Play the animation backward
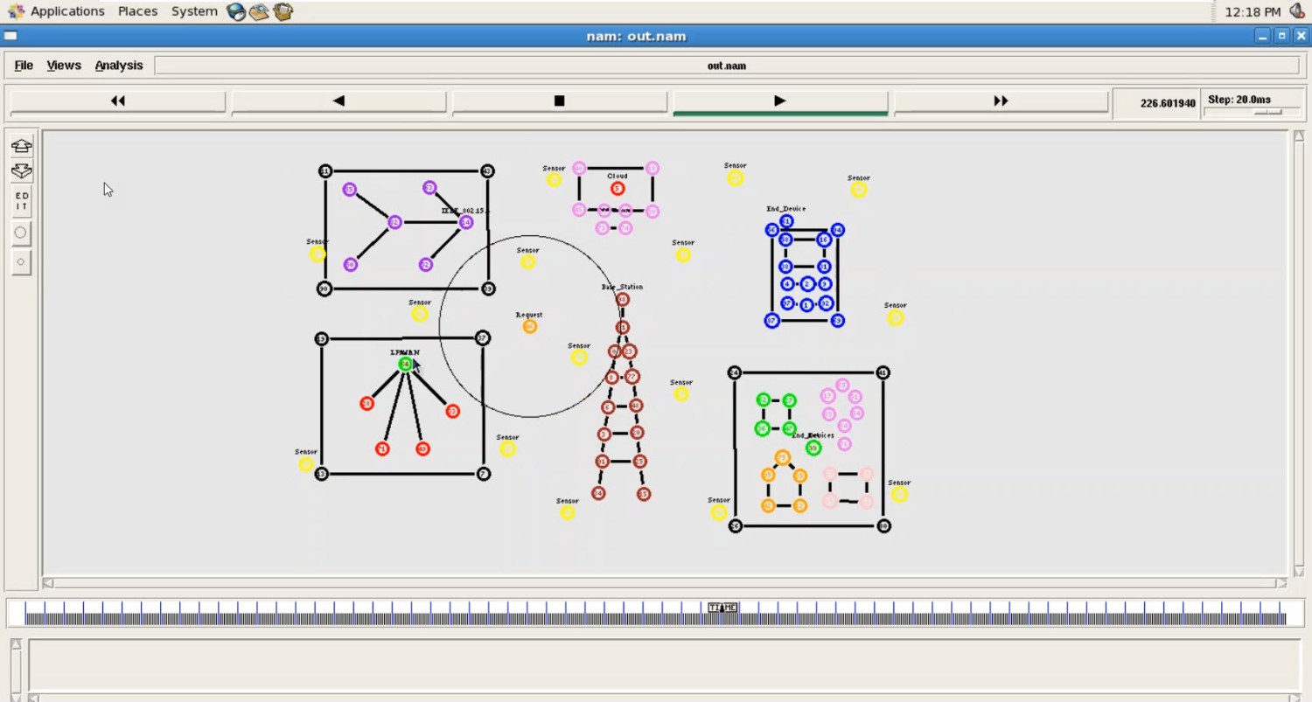1312x702 pixels. [338, 101]
